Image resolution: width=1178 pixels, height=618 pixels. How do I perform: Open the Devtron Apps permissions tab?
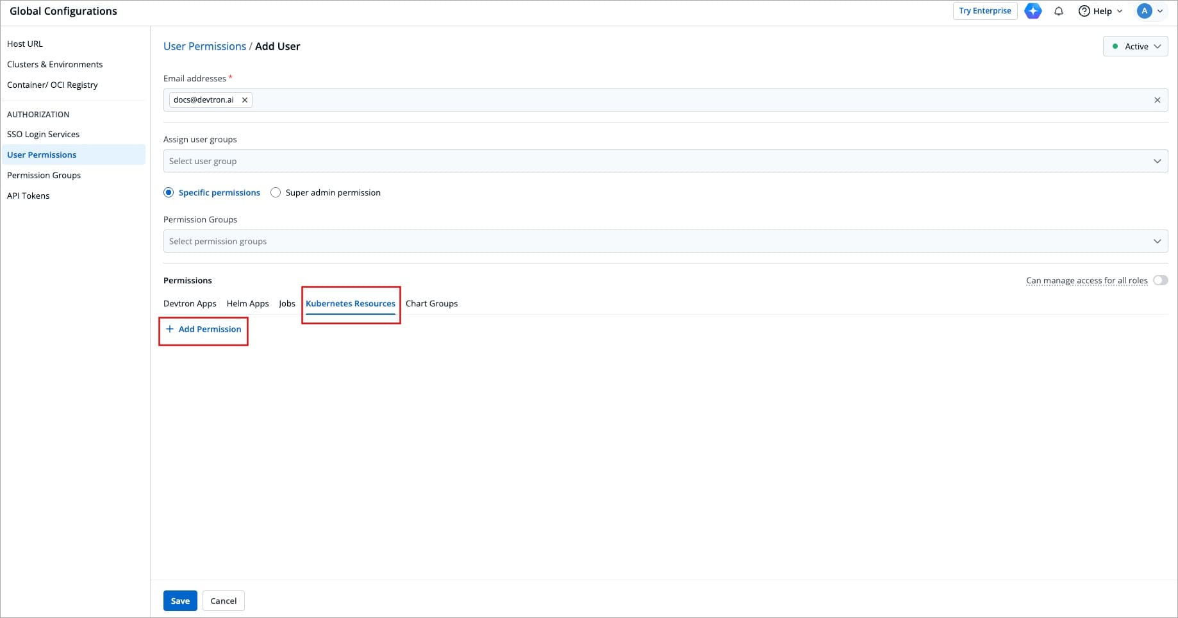190,303
